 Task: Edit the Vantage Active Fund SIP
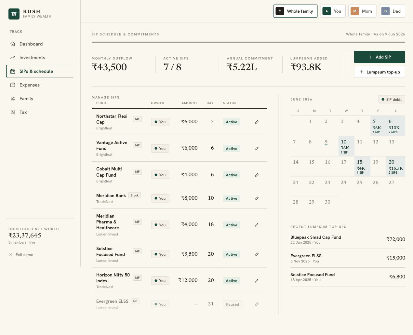tap(257, 149)
